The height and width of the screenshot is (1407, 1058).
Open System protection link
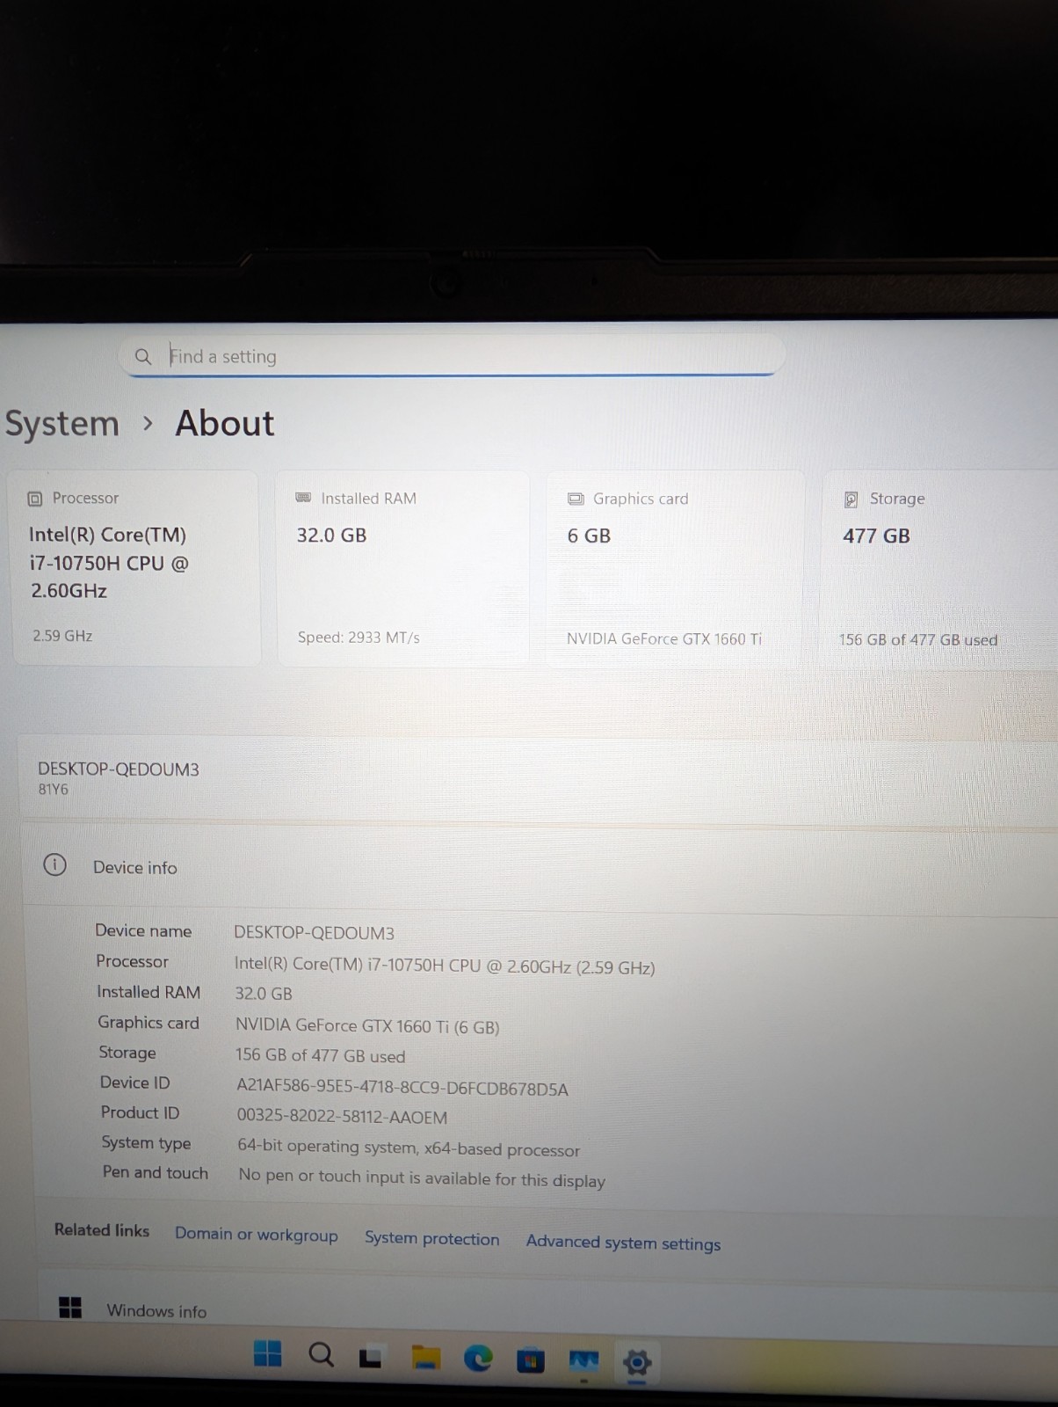[432, 1238]
